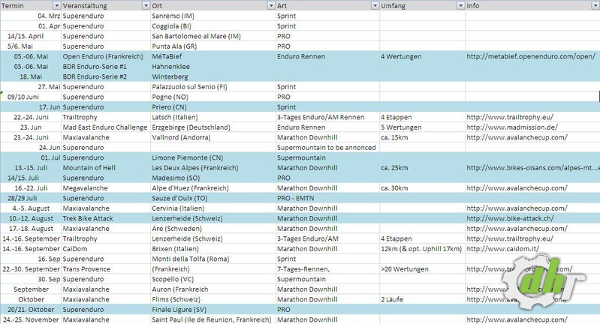Screen dimensions: 600x324
Task: Select the cell 'Les Deux Alpes (Frankreich)'
Action: click(213, 168)
